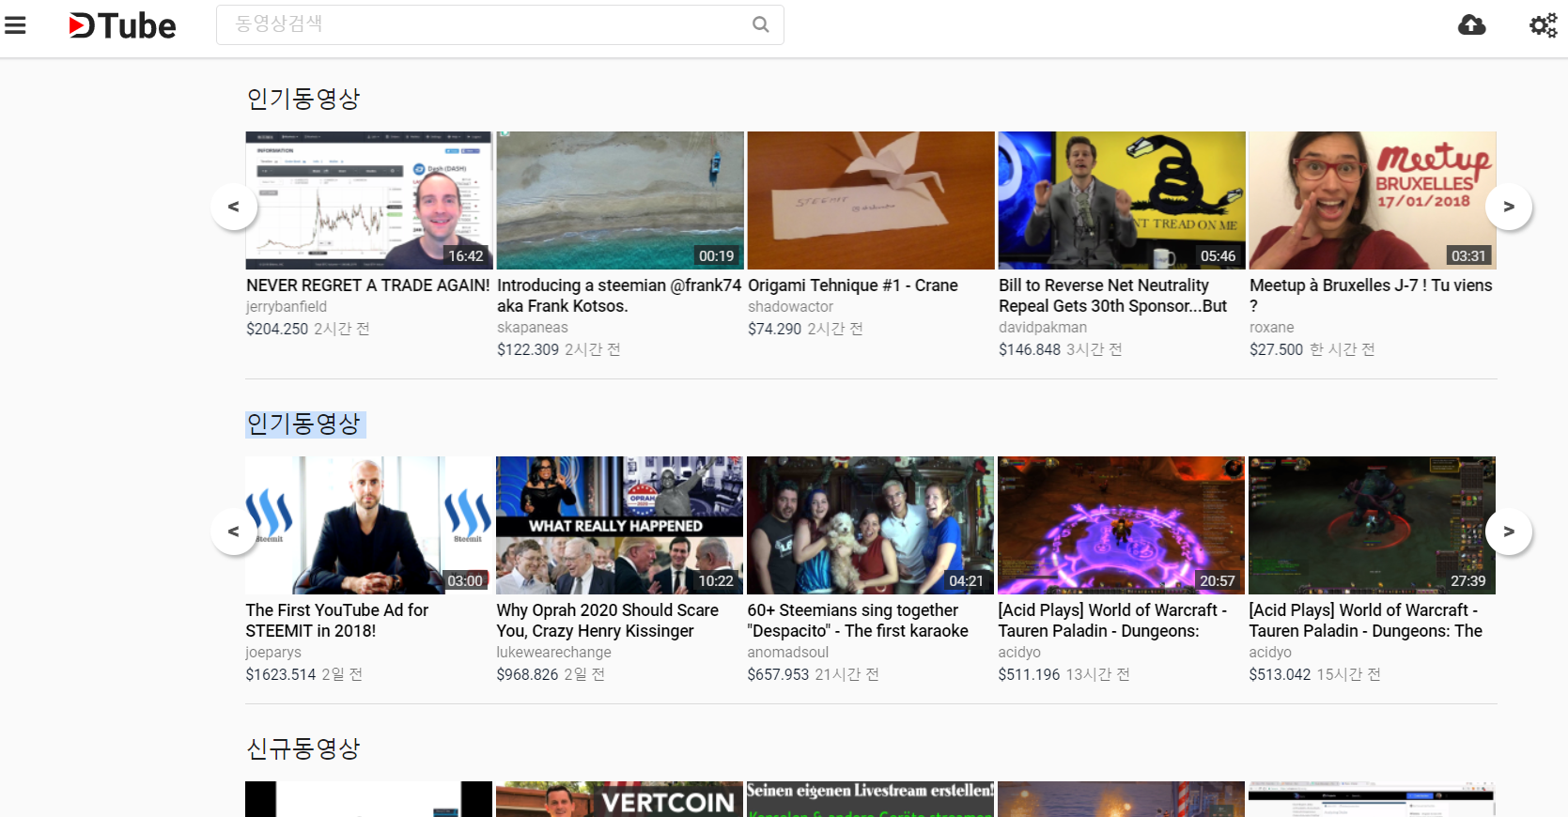
Task: Click the highlighted 인기동영상 heading
Action: (303, 424)
